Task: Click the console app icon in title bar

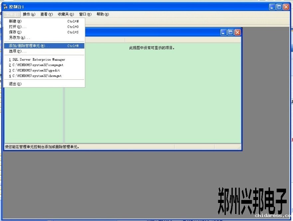Action: (x=5, y=7)
